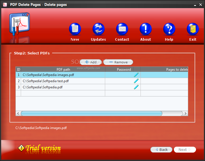Edit pencil icon for Softpedia images.pdf
This screenshot has height=161, width=205.
click(x=136, y=75)
